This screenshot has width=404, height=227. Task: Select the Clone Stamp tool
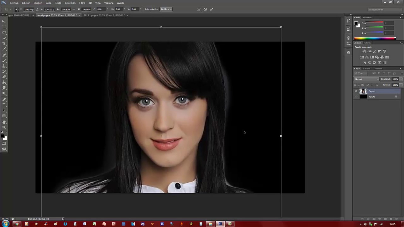[4, 66]
